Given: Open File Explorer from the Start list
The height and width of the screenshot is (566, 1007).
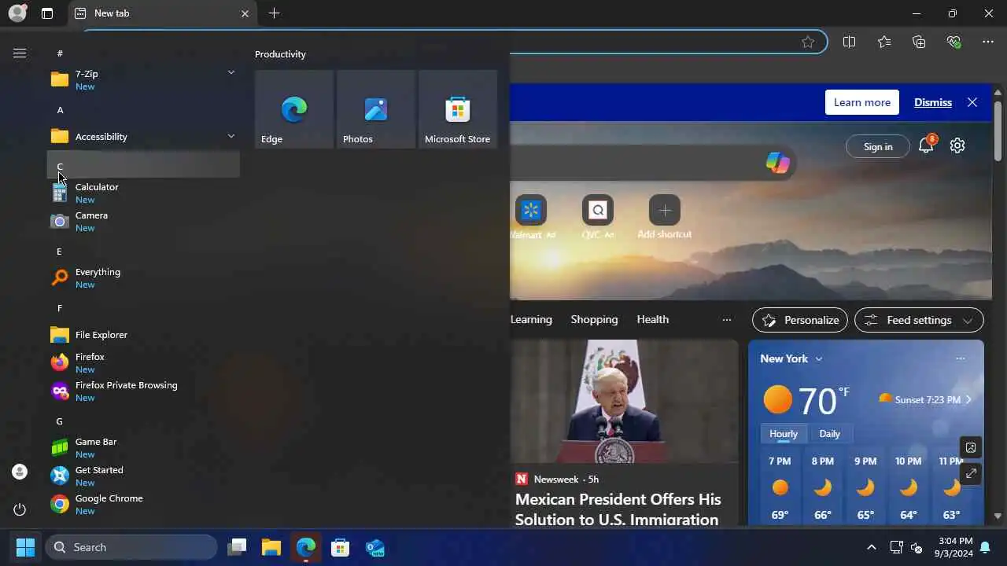Looking at the screenshot, I should click(x=143, y=334).
